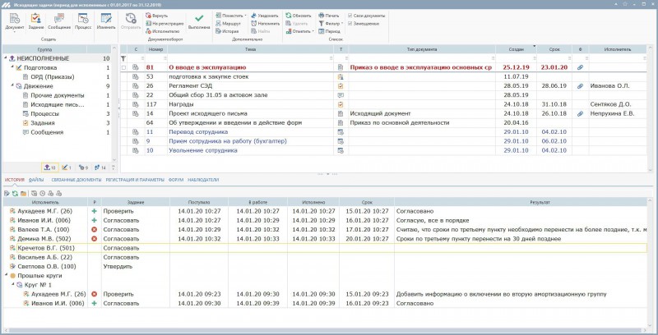Click the Обновить refresh icon
Image resolution: width=658 pixels, height=335 pixels.
click(294, 15)
